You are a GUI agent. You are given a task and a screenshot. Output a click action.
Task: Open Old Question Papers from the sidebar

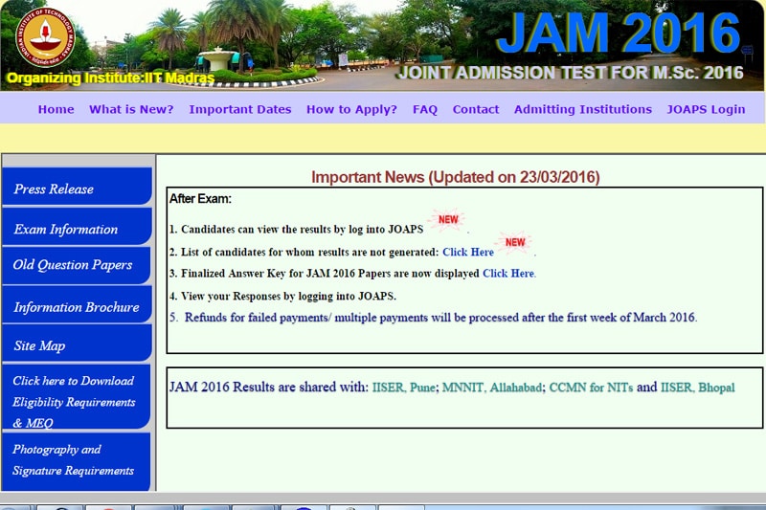tap(76, 265)
